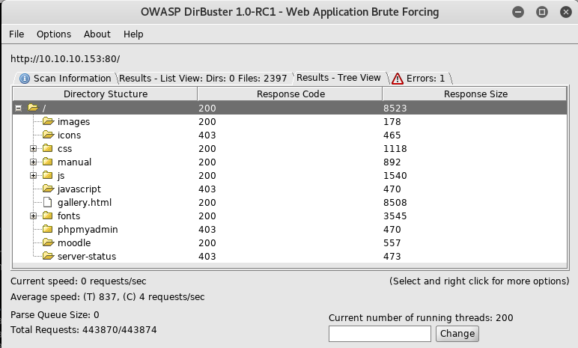Click the Total Requests: 443870/443874 label
Viewport: 578px width, 348px height.
84,329
